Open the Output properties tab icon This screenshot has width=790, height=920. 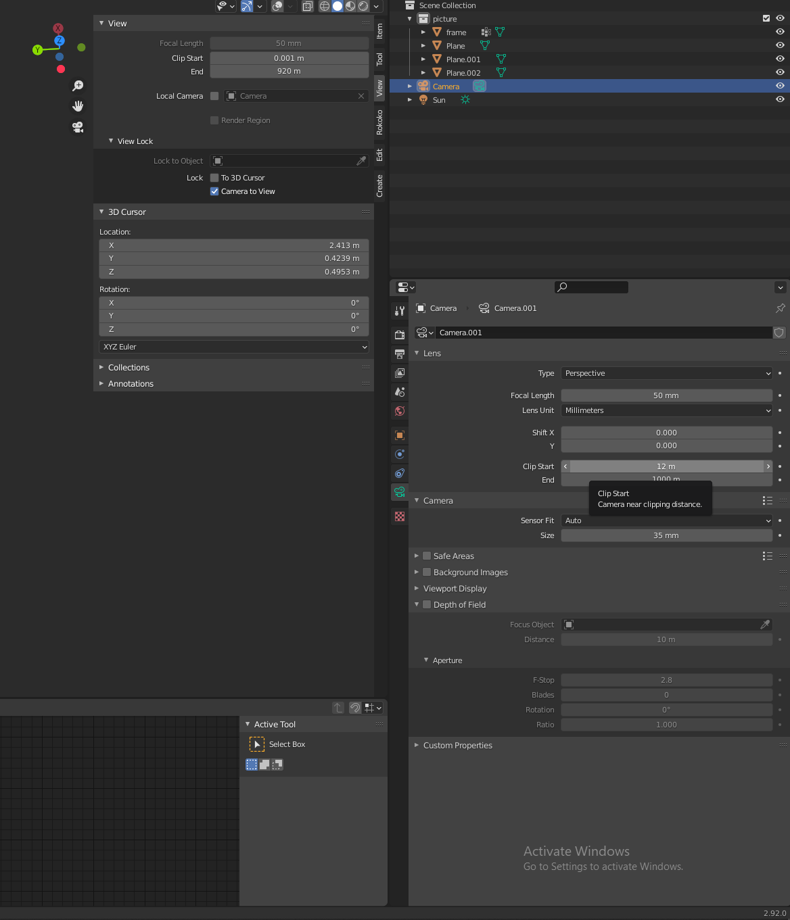[400, 354]
